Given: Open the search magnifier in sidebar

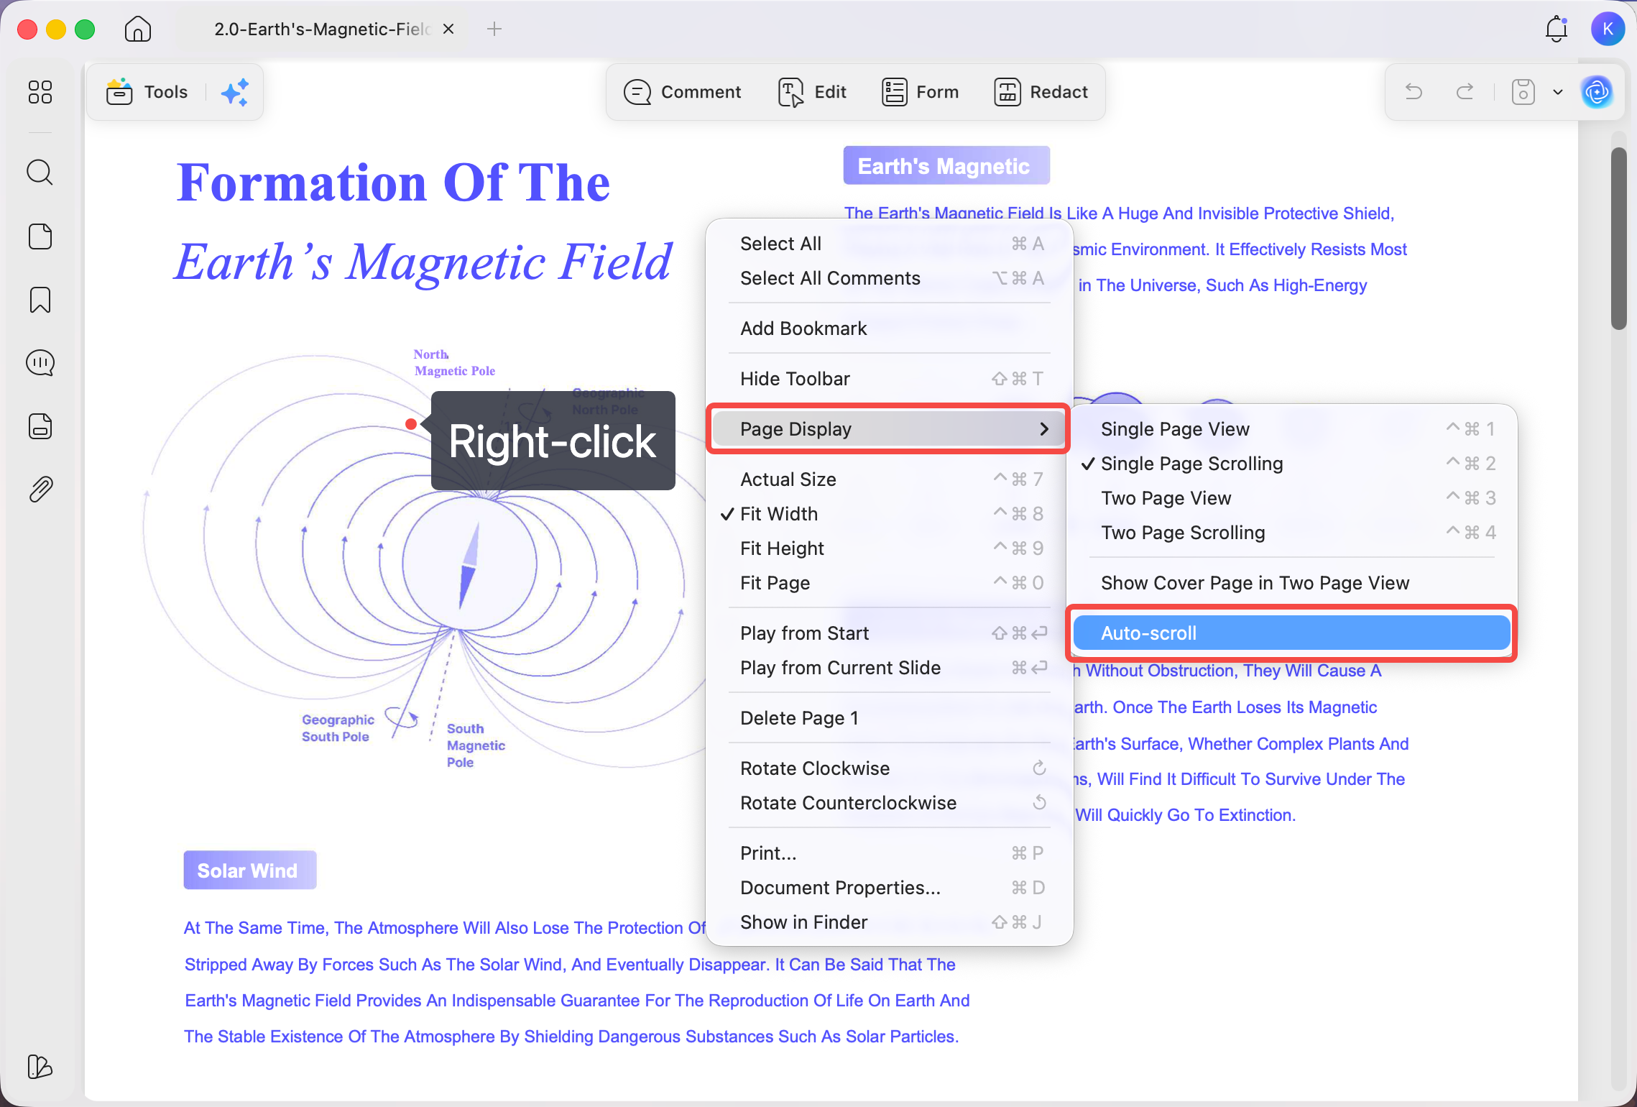Looking at the screenshot, I should point(40,173).
